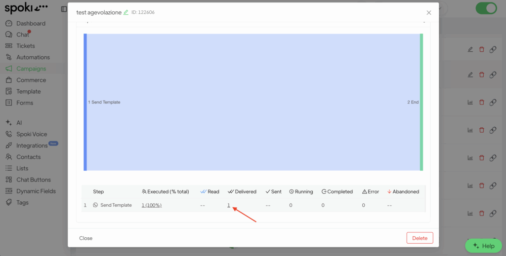506x256 pixels.
Task: Open Automations from the sidebar
Action: [33, 57]
